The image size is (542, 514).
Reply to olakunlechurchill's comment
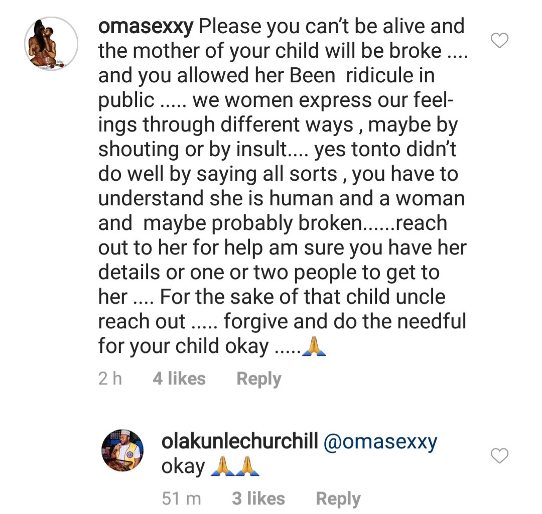click(x=338, y=499)
